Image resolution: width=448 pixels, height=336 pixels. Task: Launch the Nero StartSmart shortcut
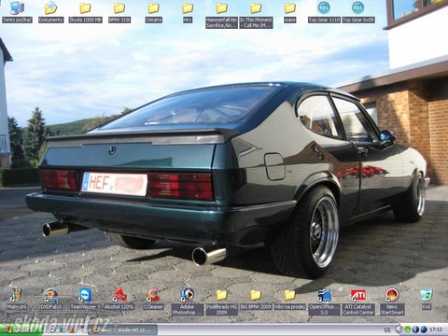pos(392,301)
